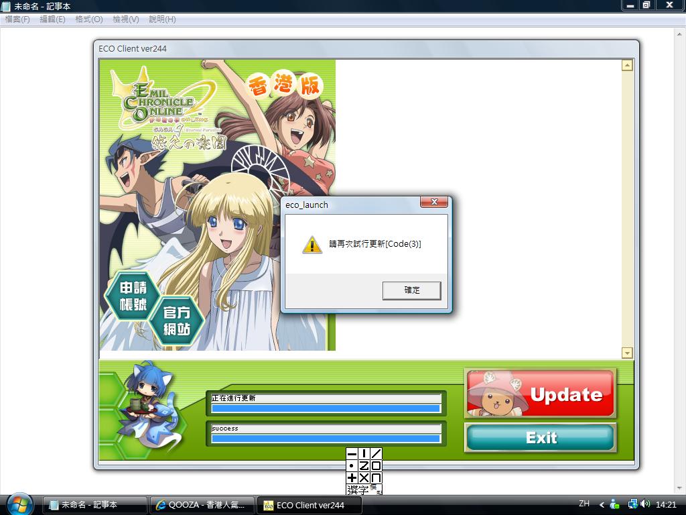Switch to the QOOZA browser taskbar button

tap(202, 505)
